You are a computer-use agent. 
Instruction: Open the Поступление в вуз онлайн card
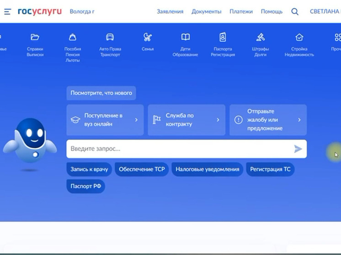[105, 120]
